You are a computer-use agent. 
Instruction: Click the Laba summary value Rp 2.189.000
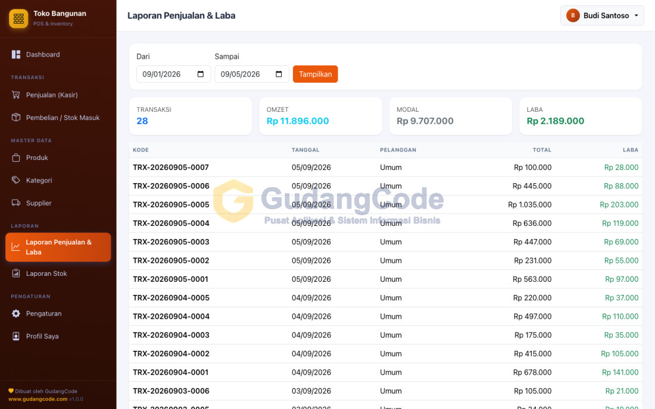(555, 121)
